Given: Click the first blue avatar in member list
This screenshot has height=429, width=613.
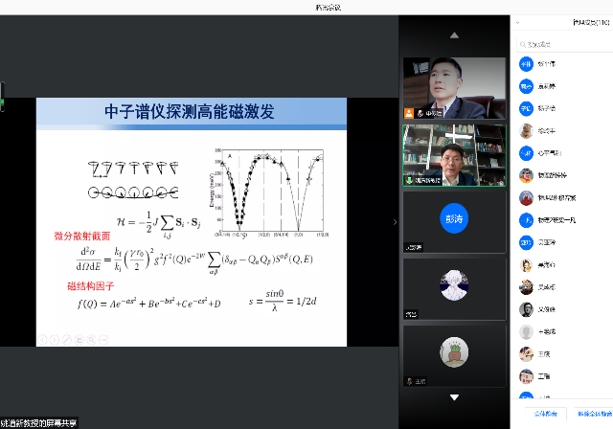Looking at the screenshot, I should click(526, 64).
